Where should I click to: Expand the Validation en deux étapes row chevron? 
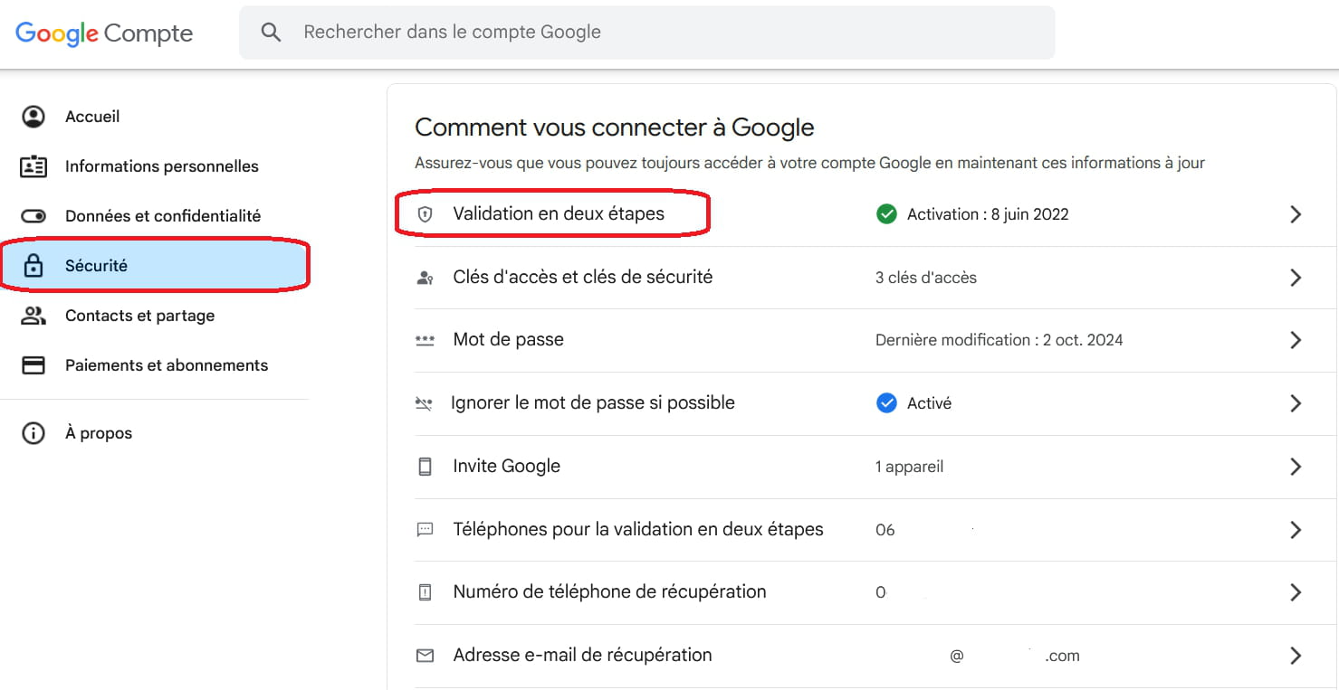pyautogui.click(x=1296, y=213)
